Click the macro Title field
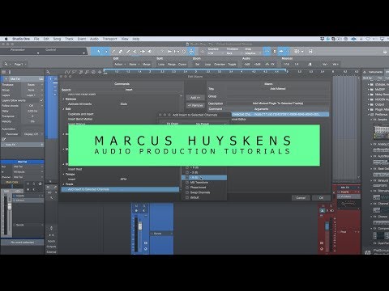The image size is (389, 291). [278, 89]
